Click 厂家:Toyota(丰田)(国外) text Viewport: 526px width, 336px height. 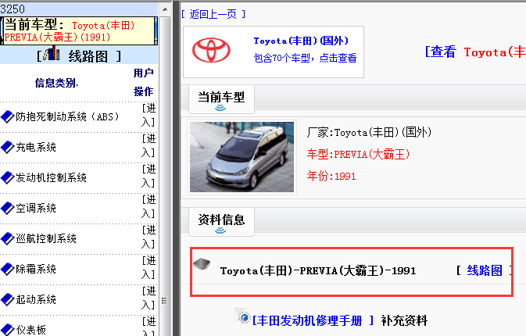tap(369, 133)
